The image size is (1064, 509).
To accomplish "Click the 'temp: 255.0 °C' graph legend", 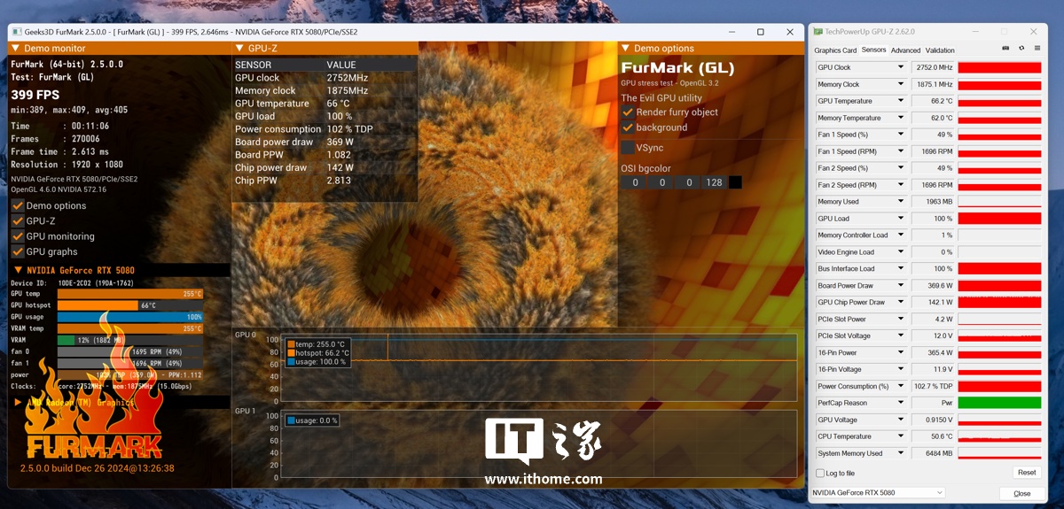I will tap(317, 344).
